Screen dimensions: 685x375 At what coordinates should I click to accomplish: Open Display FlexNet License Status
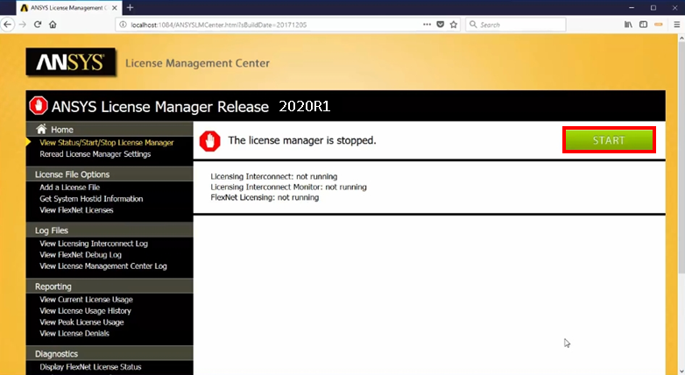[x=90, y=367]
